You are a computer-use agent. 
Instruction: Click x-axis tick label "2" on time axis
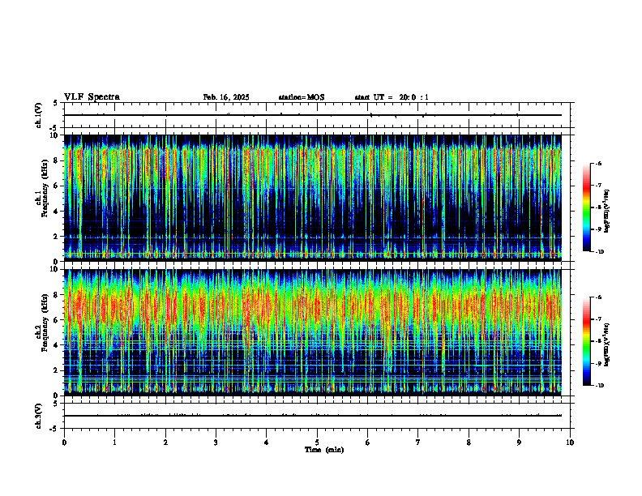point(165,443)
